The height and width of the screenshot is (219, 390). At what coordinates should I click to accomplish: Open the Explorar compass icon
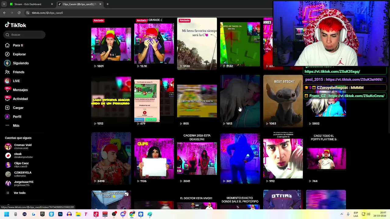[7, 54]
